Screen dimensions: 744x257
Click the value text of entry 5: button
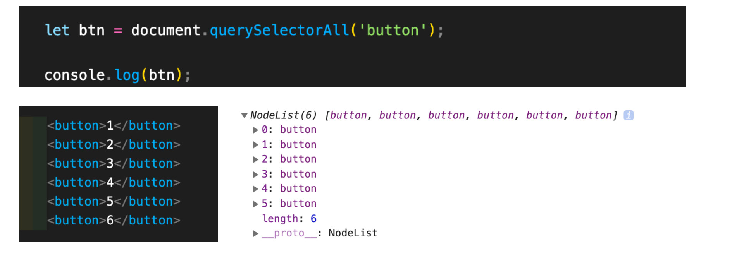(x=298, y=204)
